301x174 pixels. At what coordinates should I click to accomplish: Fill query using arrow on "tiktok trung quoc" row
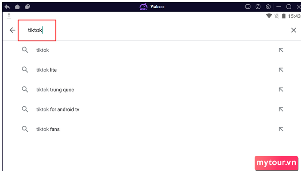281,90
